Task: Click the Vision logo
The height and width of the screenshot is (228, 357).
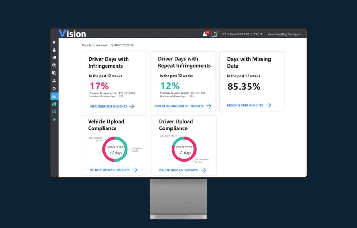Action: coord(73,33)
